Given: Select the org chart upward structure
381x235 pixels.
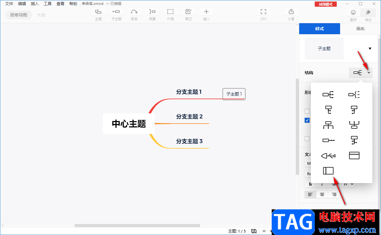Looking at the screenshot, I should tap(354, 125).
